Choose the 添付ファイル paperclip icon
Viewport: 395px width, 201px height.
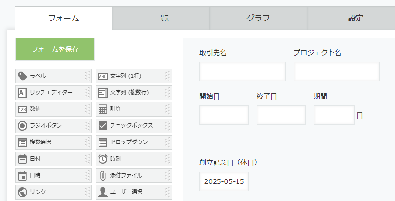pyautogui.click(x=103, y=176)
